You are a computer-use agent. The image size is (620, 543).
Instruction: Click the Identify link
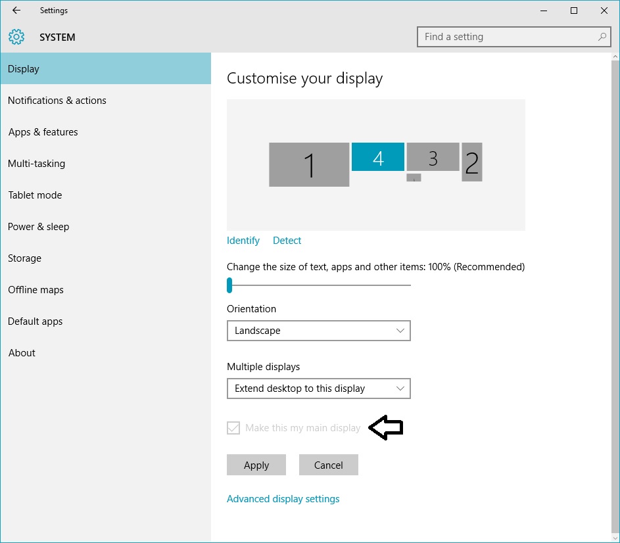coord(243,241)
